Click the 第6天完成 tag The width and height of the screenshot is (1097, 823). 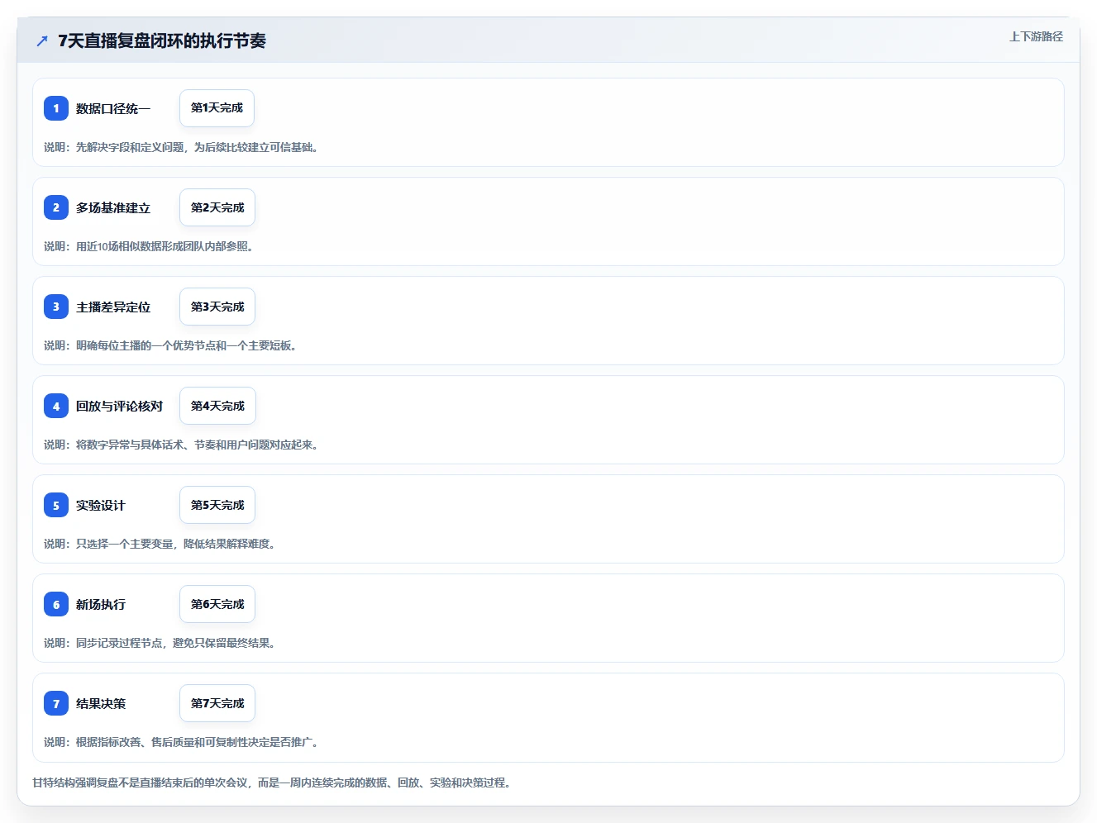(x=217, y=604)
